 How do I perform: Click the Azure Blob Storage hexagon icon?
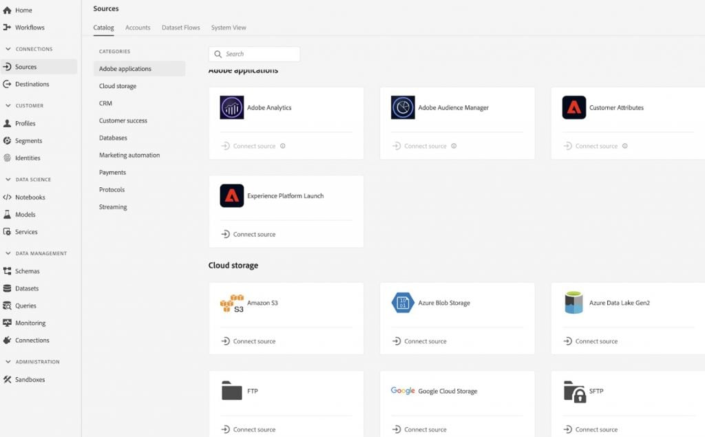[x=403, y=303]
